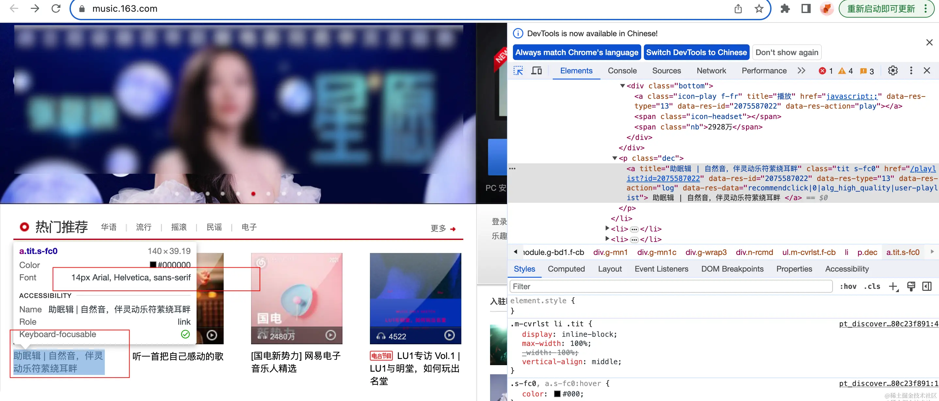Collapse the p class="dec" node
The image size is (939, 401).
click(x=614, y=158)
